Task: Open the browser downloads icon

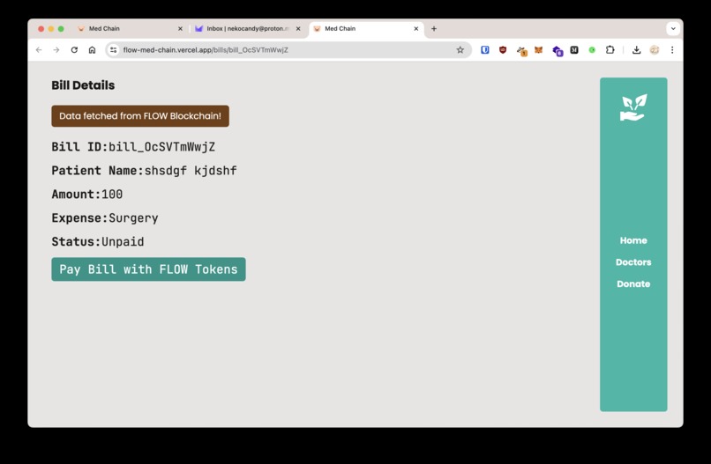Action: [x=636, y=50]
